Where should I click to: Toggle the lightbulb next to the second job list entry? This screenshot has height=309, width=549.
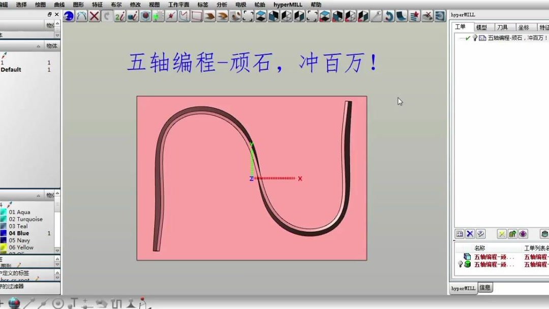[x=461, y=263]
